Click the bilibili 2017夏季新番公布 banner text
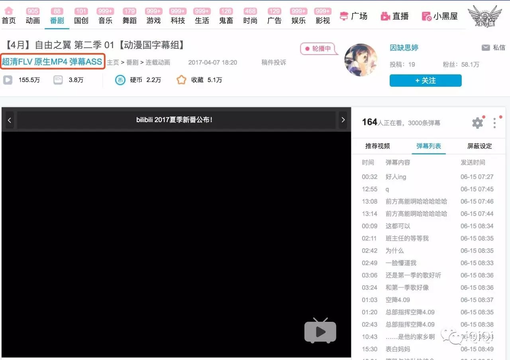The width and height of the screenshot is (510, 360). (x=175, y=120)
